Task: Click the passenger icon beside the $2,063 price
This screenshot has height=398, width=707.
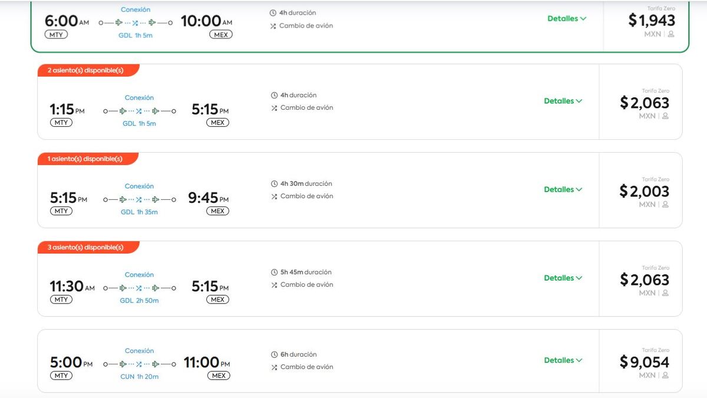Action: [666, 116]
